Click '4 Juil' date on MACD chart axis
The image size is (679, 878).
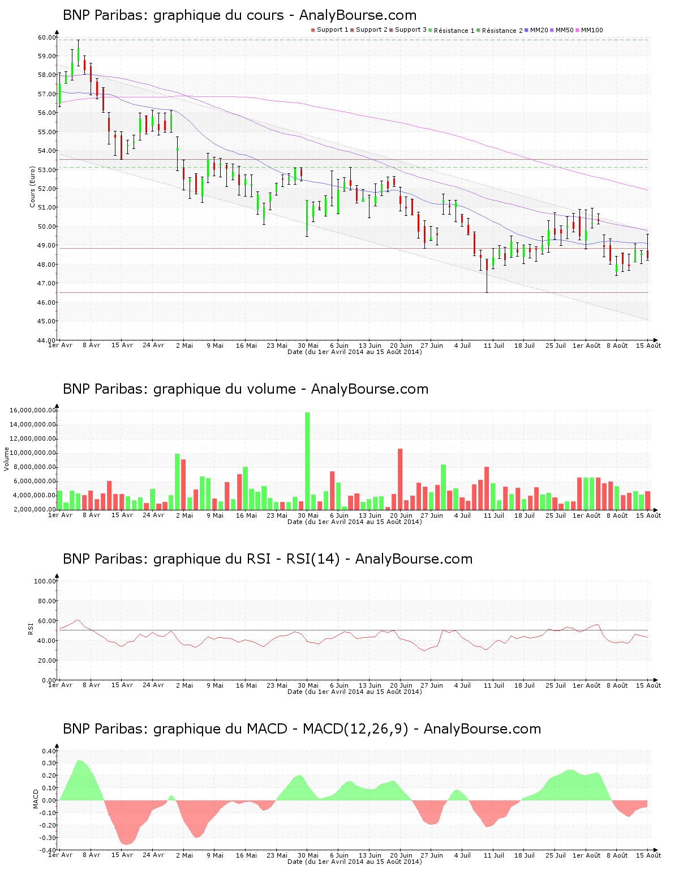point(462,855)
